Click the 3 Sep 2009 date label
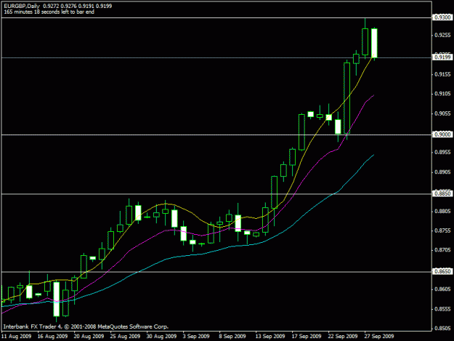 click(x=196, y=337)
